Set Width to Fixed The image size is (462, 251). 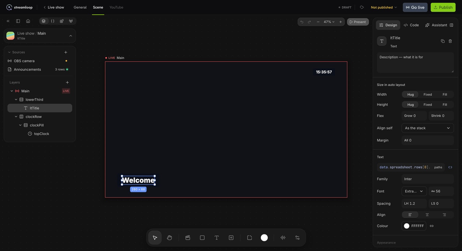tap(428, 94)
